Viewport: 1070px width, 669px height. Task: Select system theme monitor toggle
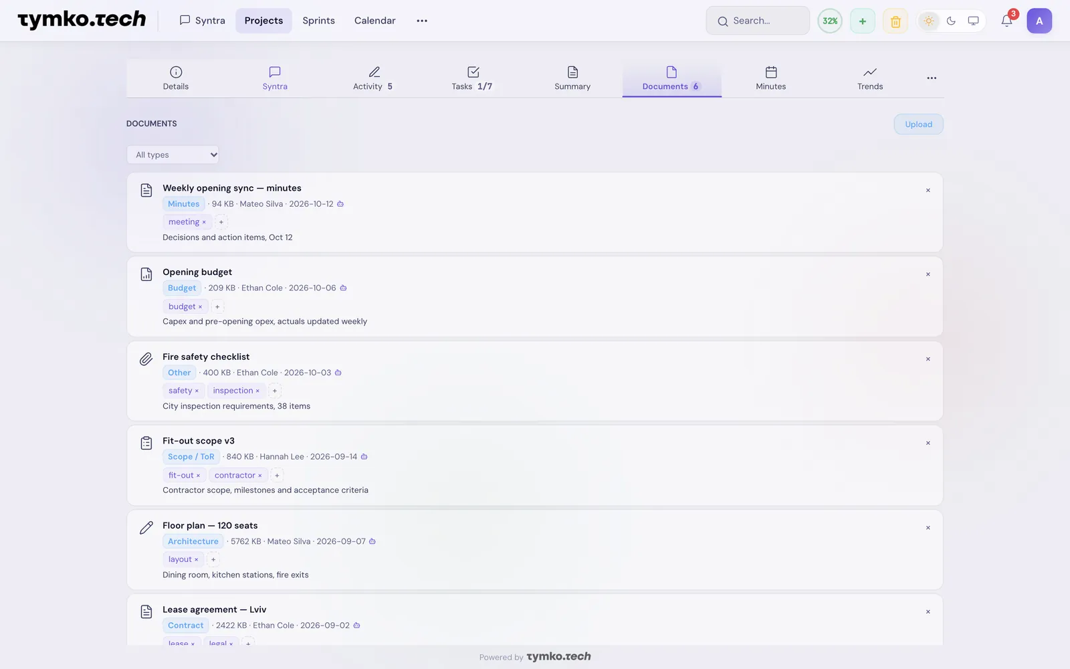click(x=973, y=21)
